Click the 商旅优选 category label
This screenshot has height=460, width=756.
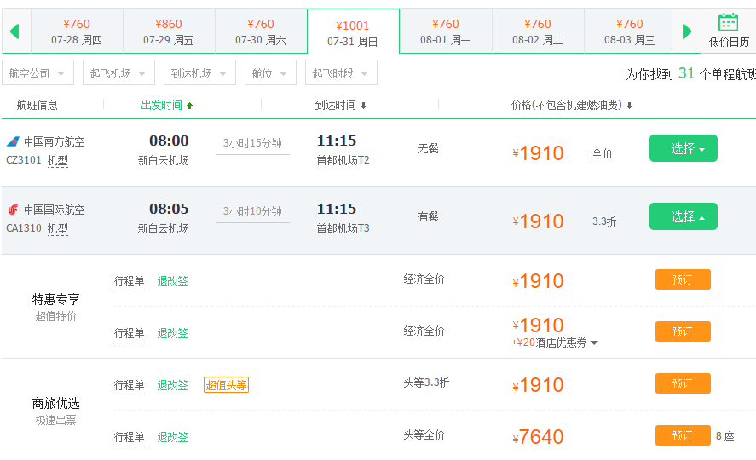click(x=56, y=403)
